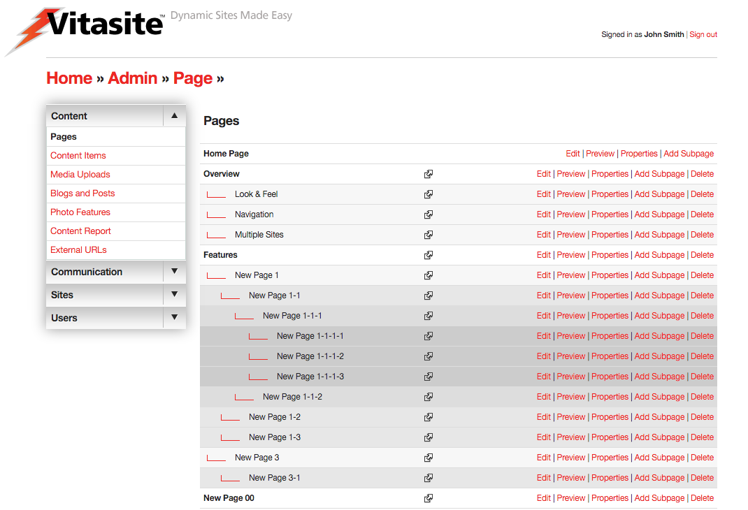
Task: Open Content Report in sidebar
Action: click(80, 231)
